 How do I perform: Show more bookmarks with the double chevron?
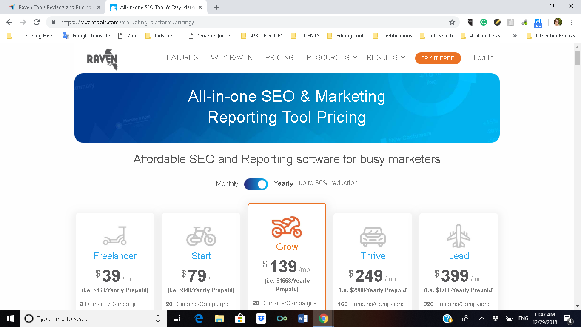(x=515, y=36)
